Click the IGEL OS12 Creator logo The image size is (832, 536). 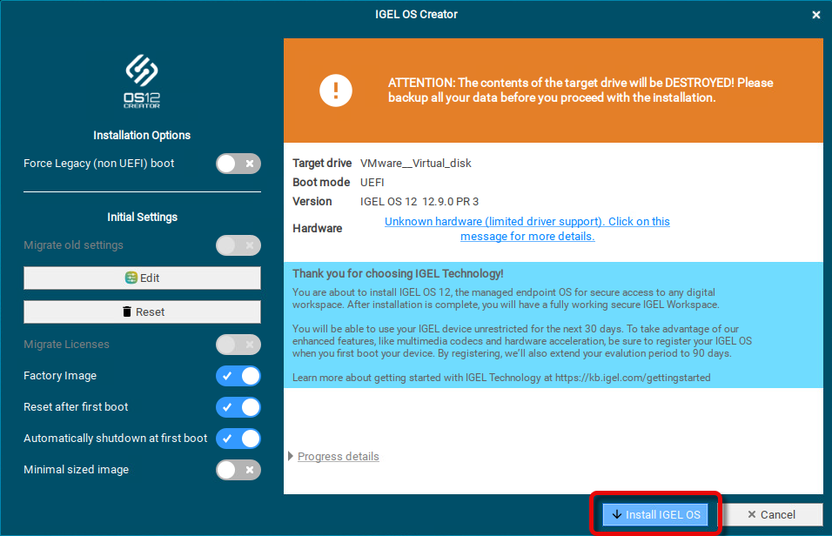(x=142, y=81)
